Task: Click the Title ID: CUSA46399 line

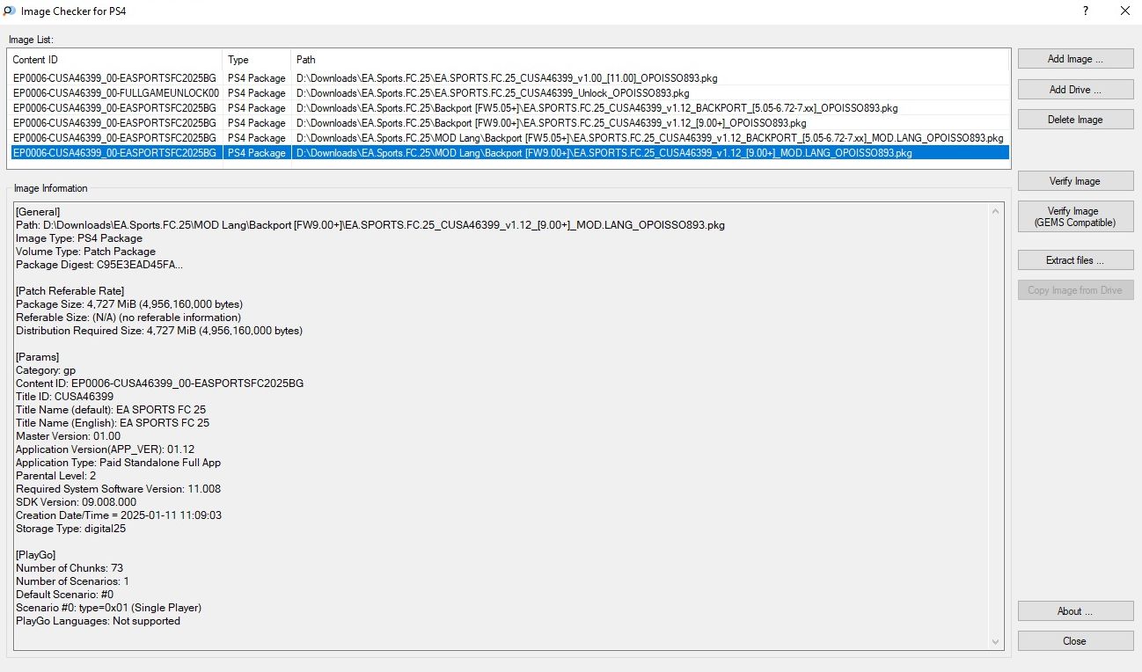Action: [64, 397]
